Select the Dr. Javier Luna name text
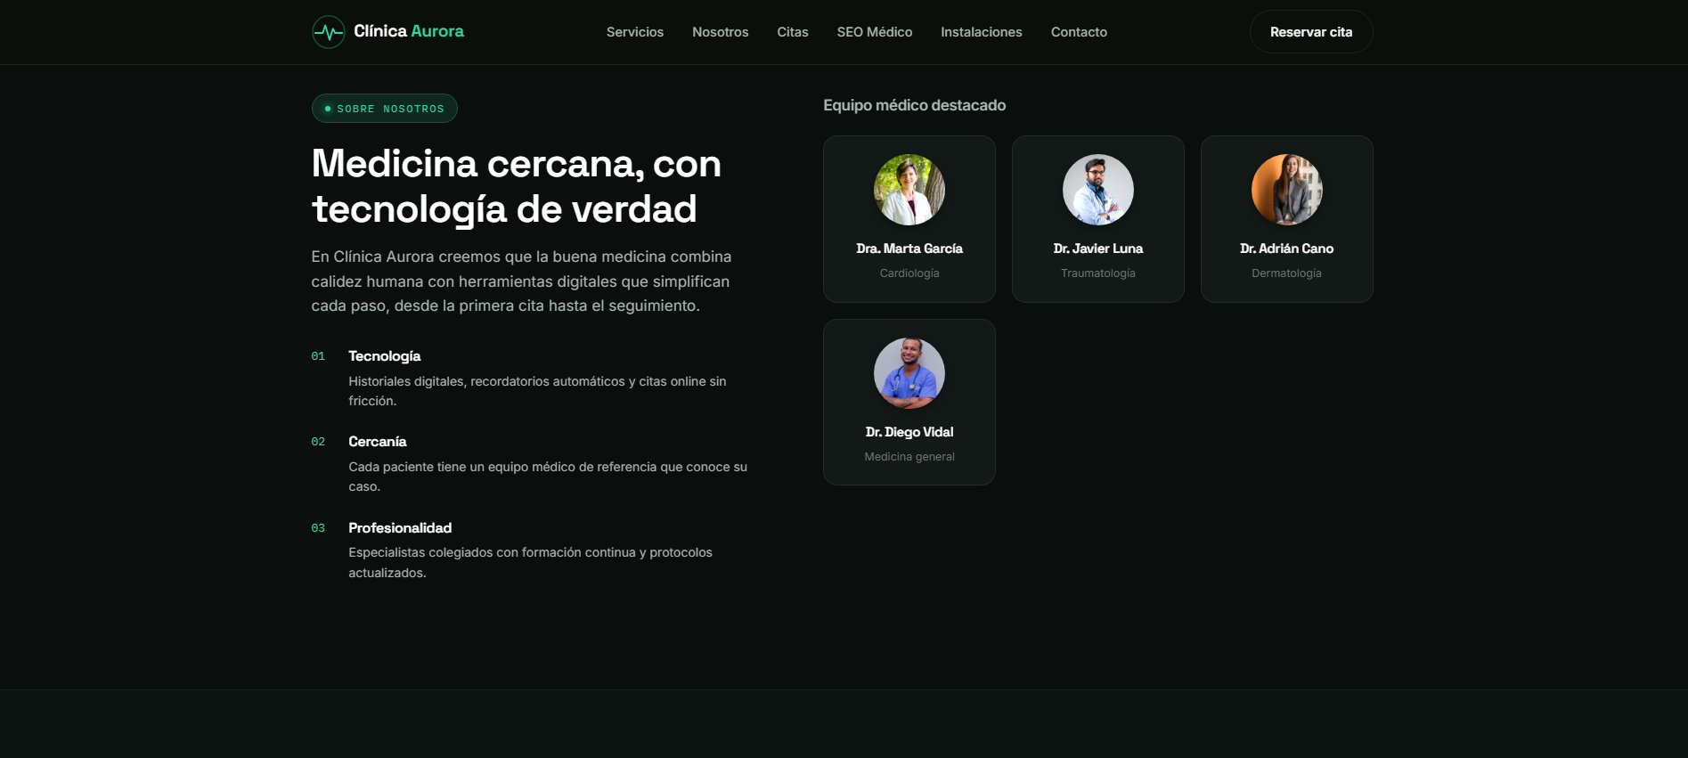This screenshot has width=1688, height=758. click(1098, 249)
